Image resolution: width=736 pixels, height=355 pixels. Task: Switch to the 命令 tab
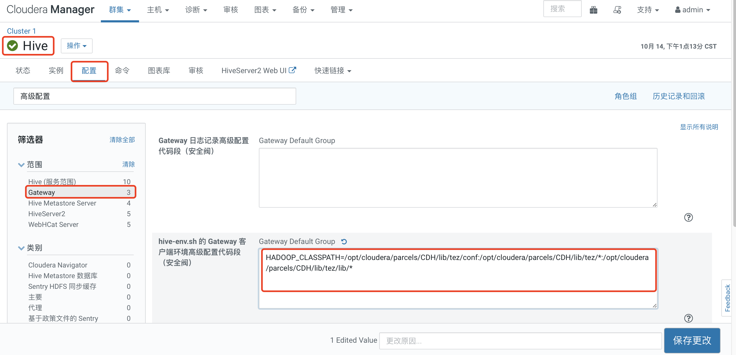(122, 71)
